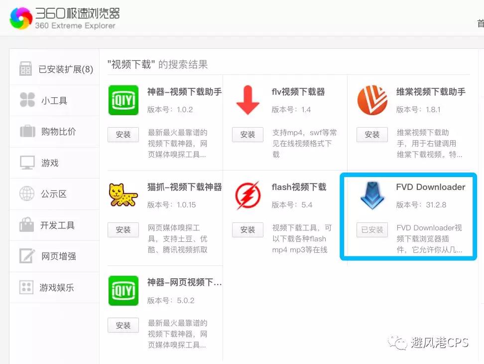
Task: Select the 购物比价 category
Action: click(x=54, y=132)
